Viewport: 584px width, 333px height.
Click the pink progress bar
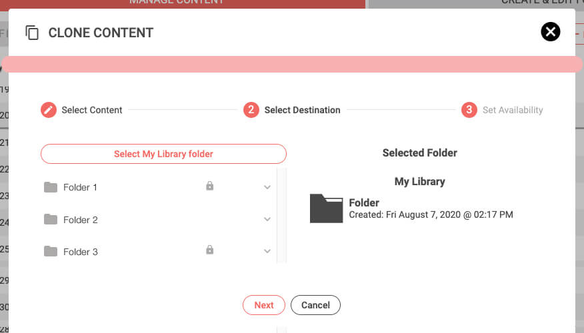pos(291,64)
